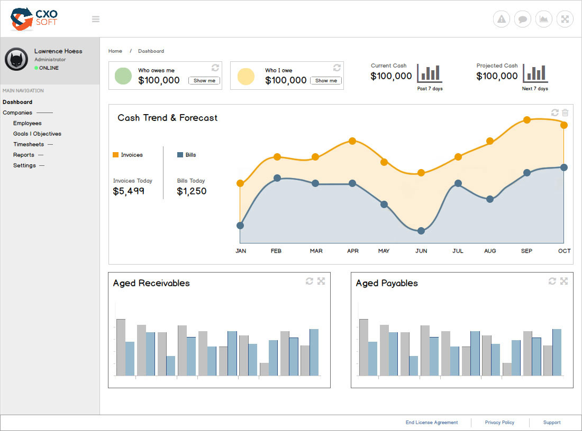Click the Lawrence Hoess profile avatar
The width and height of the screenshot is (582, 431).
(16, 59)
